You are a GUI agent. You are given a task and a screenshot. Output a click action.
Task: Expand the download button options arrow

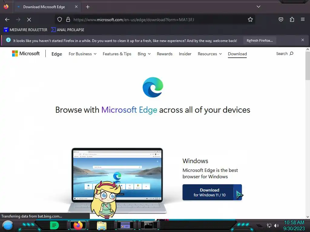(x=238, y=192)
